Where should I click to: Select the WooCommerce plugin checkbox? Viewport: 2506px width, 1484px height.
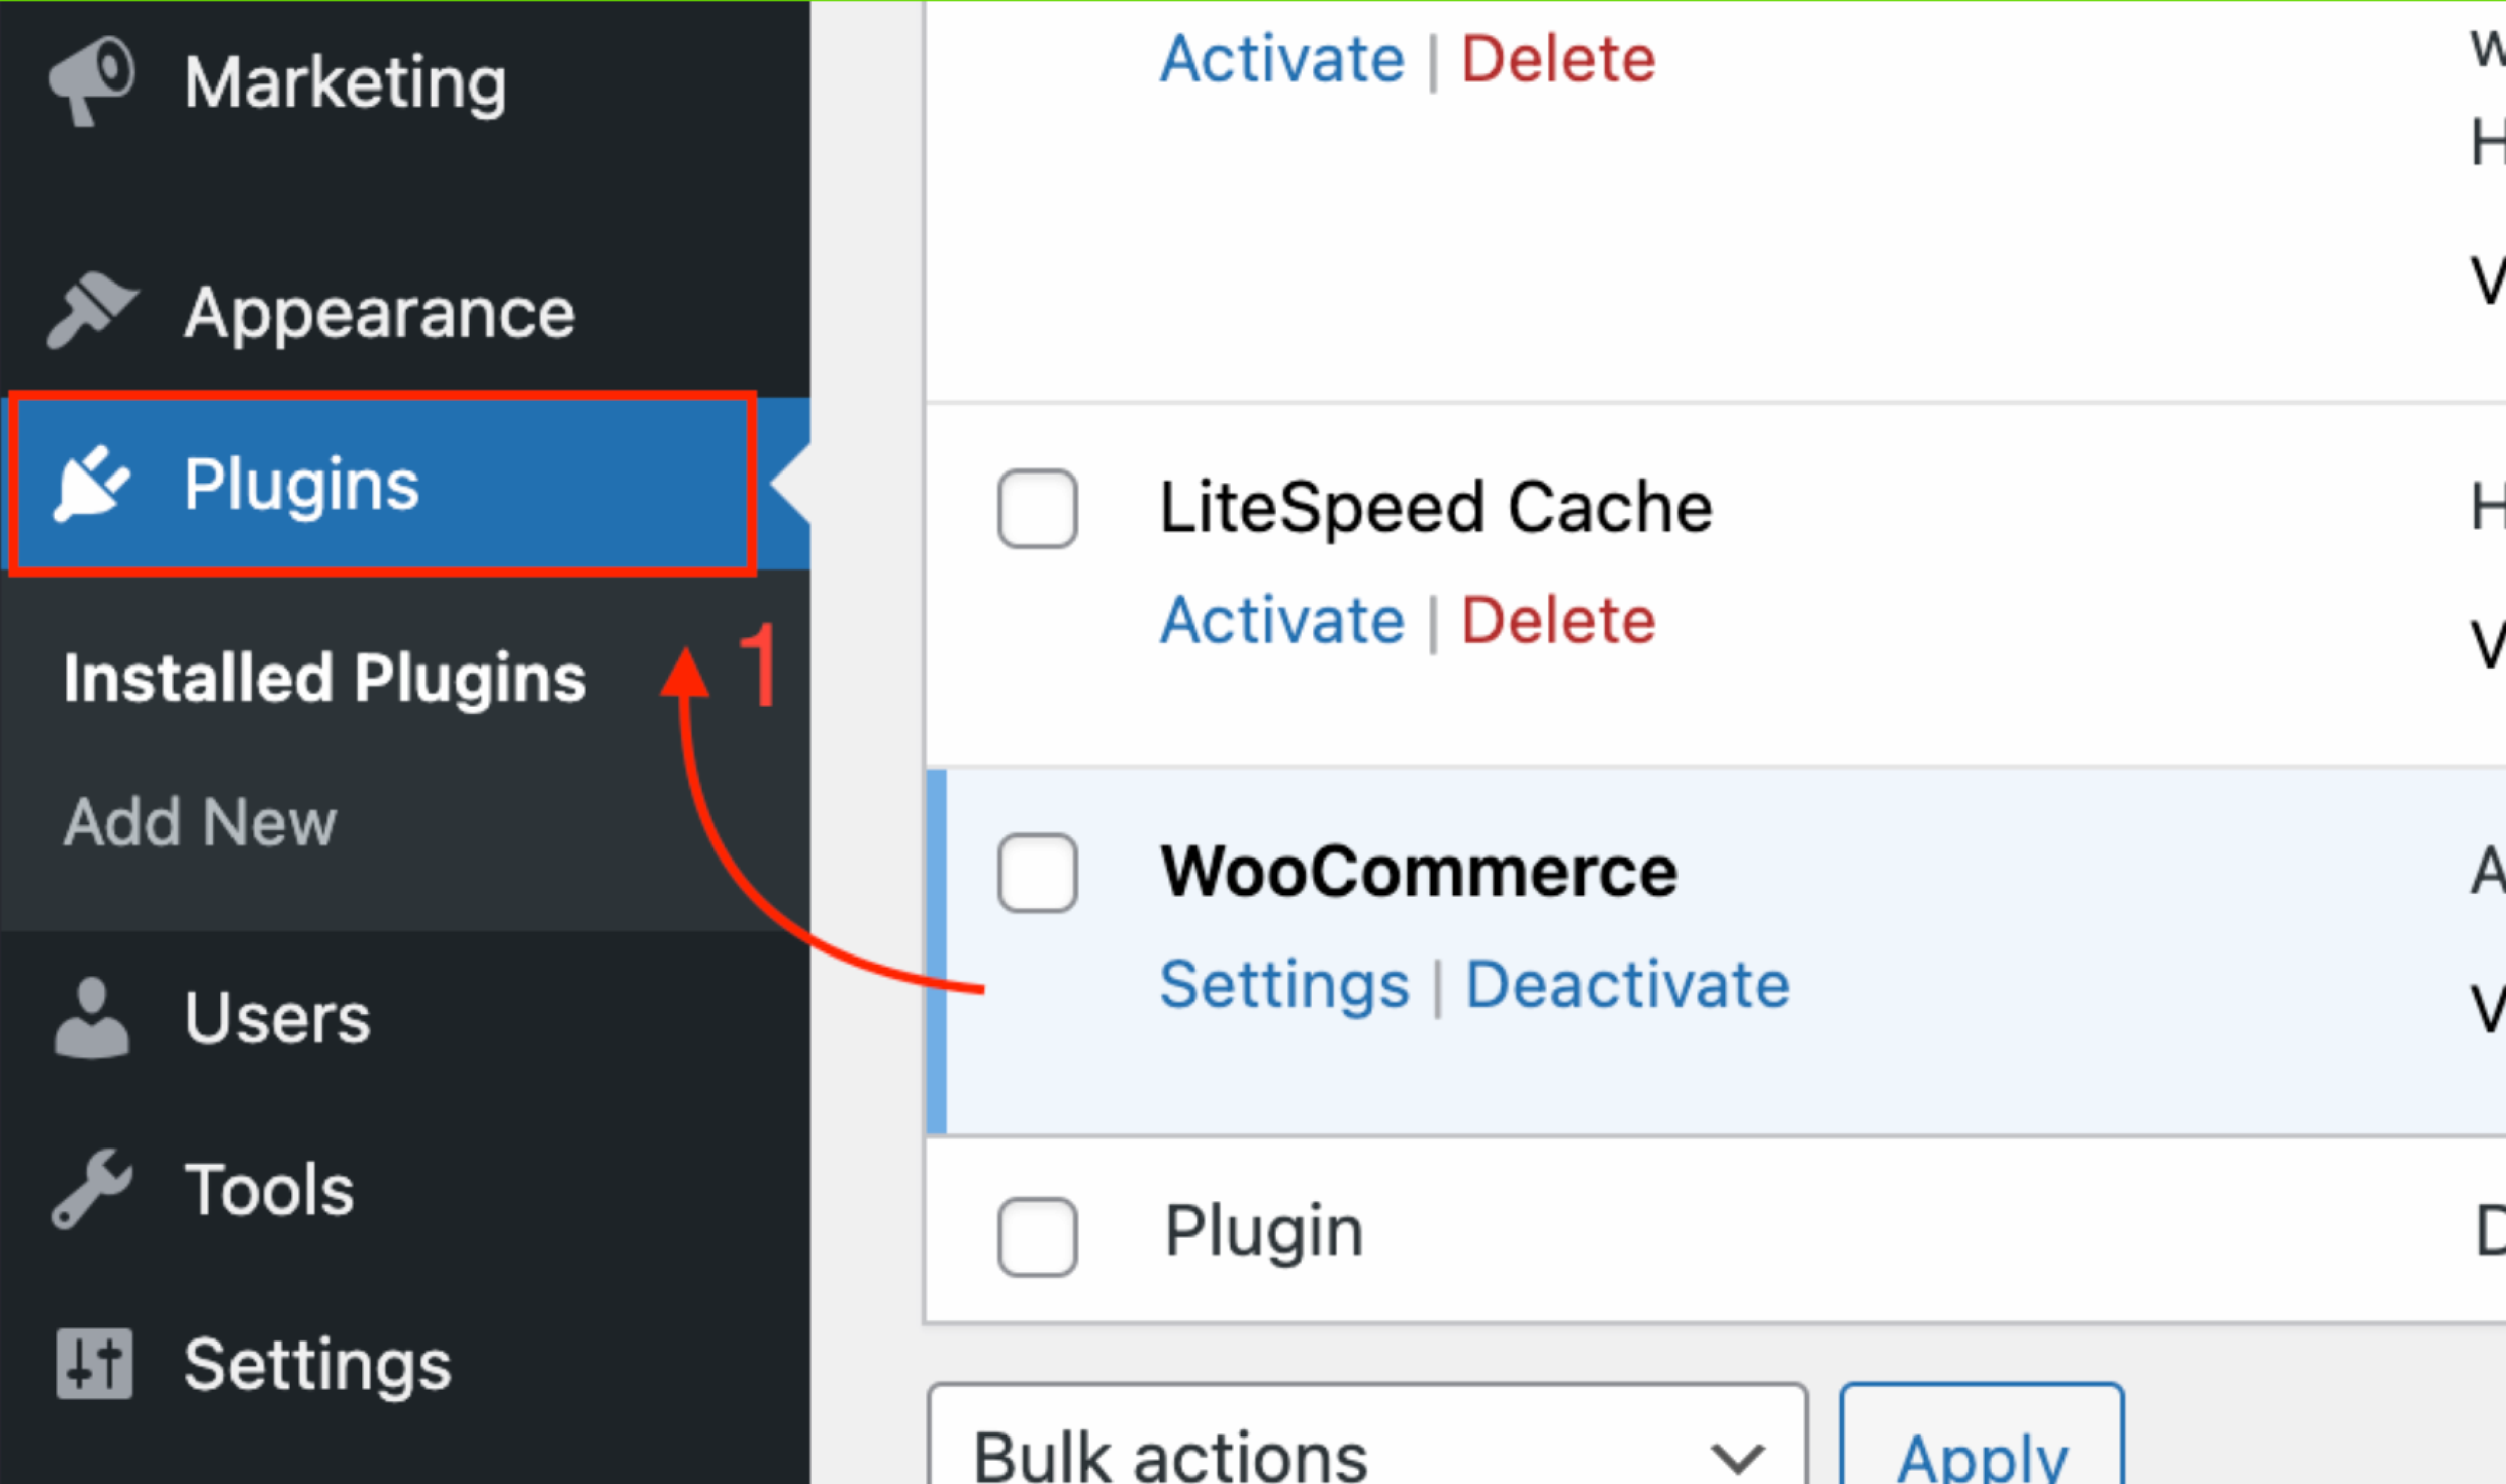[x=1037, y=872]
